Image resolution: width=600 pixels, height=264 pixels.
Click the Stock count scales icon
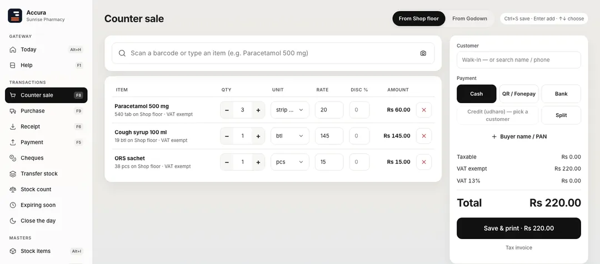(x=13, y=190)
